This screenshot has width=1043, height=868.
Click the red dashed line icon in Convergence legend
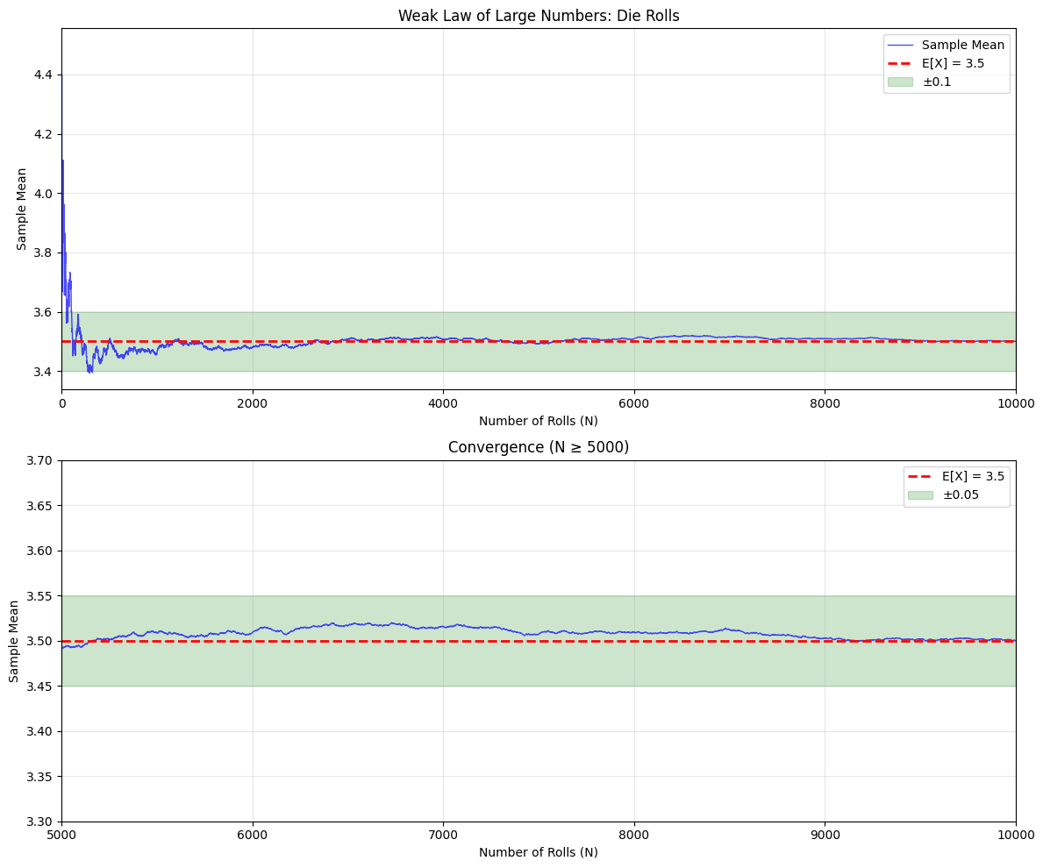920,476
